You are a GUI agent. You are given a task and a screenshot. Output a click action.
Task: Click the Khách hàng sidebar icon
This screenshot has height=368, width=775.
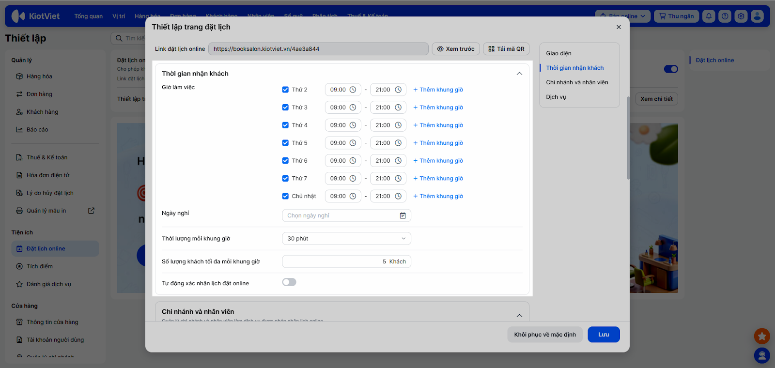[19, 112]
